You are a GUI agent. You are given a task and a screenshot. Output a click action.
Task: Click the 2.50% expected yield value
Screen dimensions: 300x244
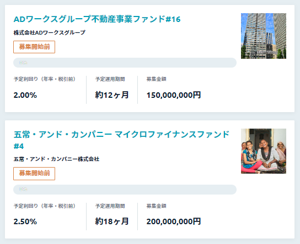(25, 221)
